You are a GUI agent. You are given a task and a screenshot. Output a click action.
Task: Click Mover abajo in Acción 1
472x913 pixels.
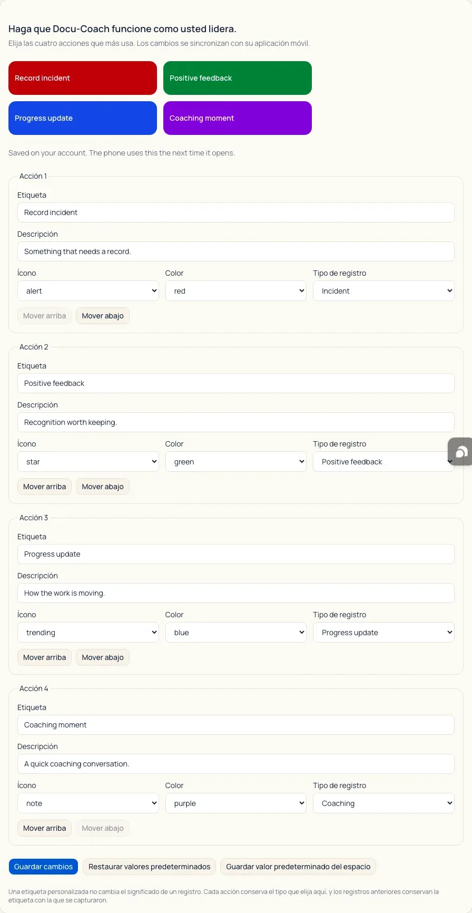103,316
